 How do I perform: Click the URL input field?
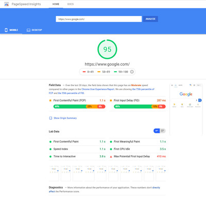99,19
